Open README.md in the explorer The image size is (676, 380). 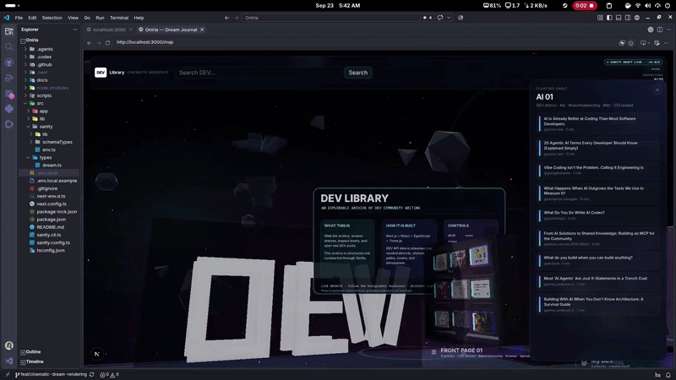(x=51, y=227)
